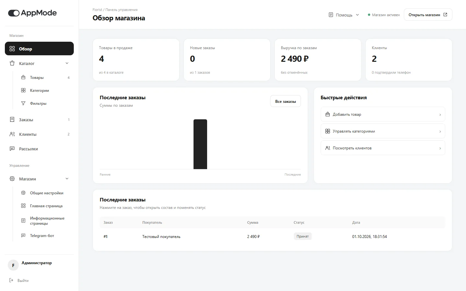Click the Тестовый покупатель cell
Screen dimensions: 466x291
[x=161, y=237]
